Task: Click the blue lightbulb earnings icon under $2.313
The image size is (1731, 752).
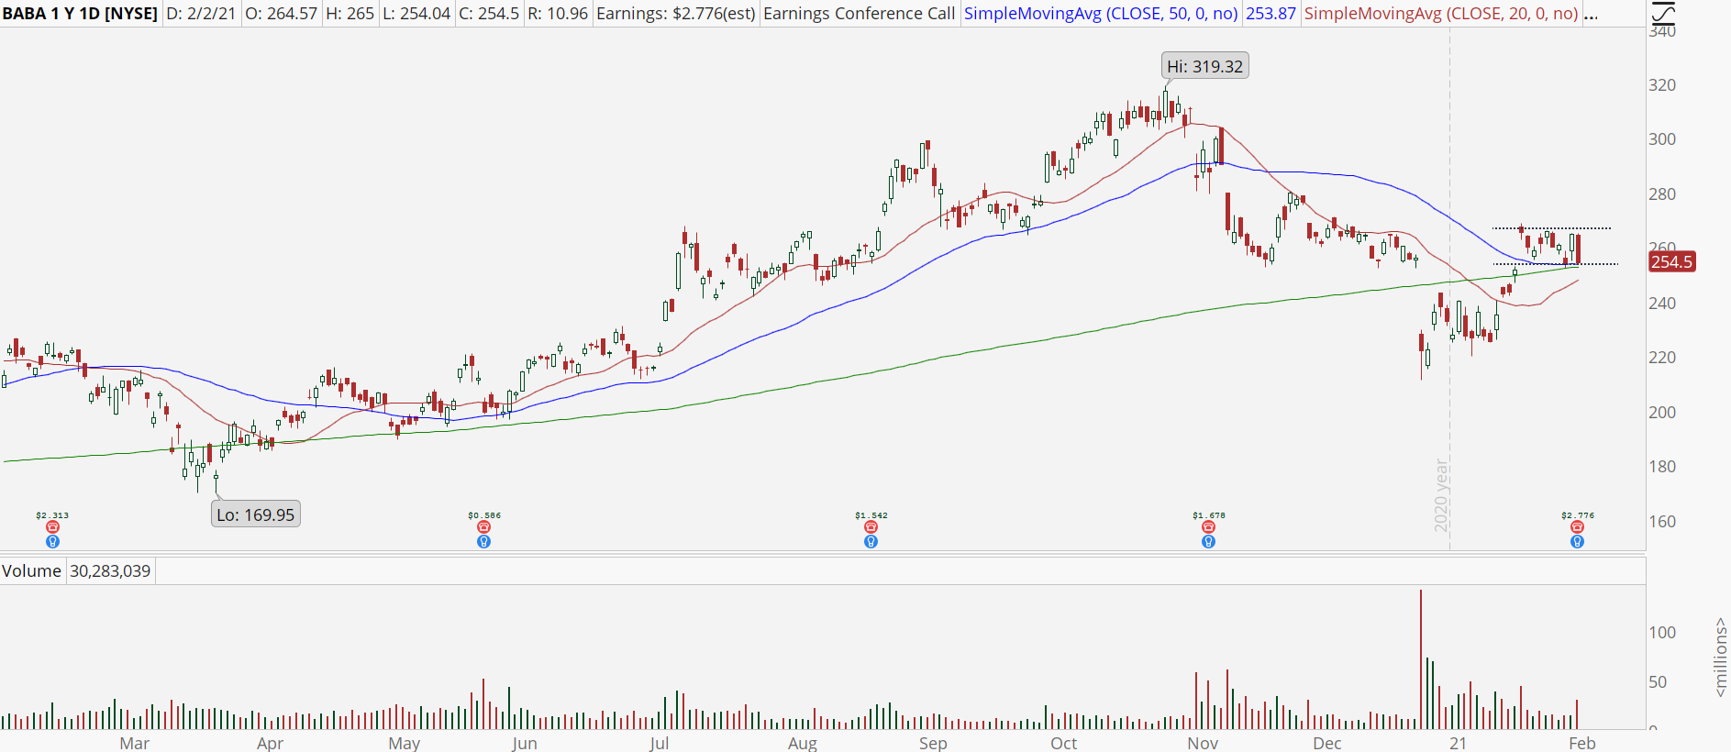Action: 52,542
